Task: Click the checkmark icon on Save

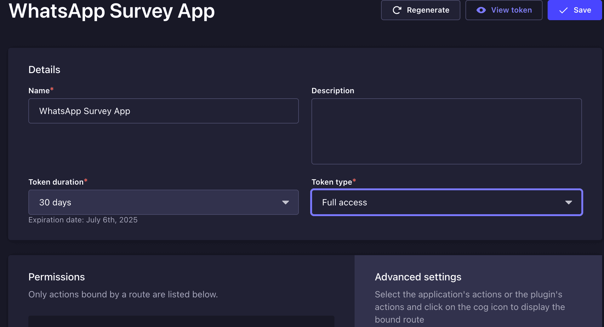Action: click(x=563, y=10)
